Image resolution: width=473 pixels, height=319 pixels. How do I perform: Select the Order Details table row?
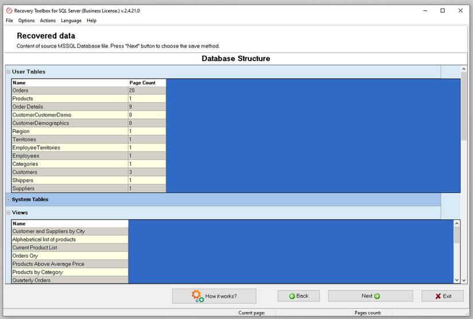coord(89,107)
